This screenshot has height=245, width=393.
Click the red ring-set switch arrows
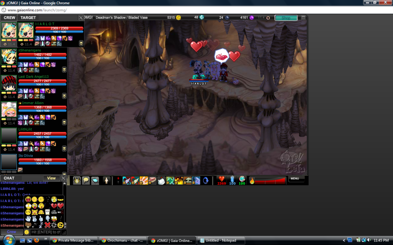tap(118, 181)
